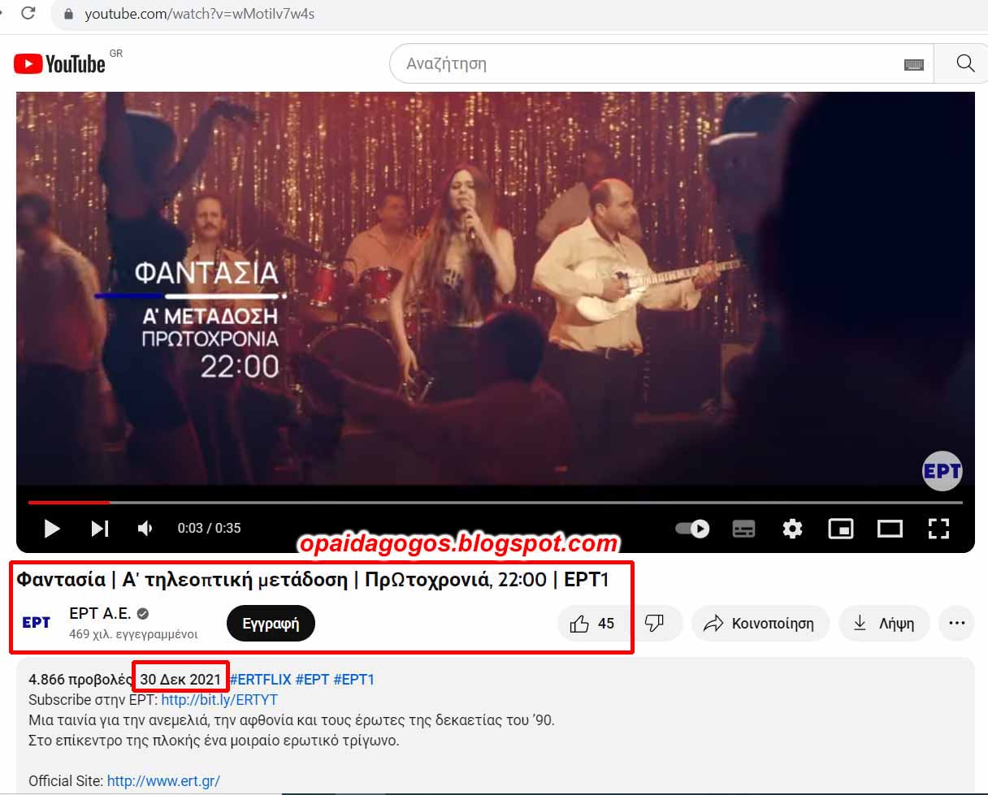Reload the page with the browser refresh icon

28,13
